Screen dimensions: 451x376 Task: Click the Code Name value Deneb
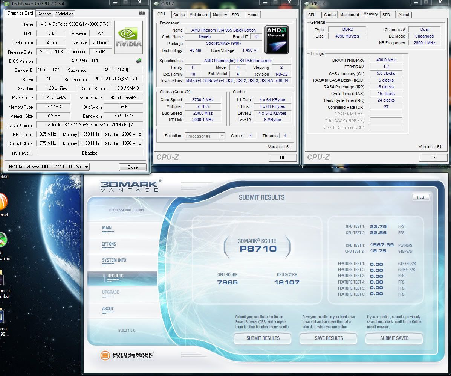[205, 37]
